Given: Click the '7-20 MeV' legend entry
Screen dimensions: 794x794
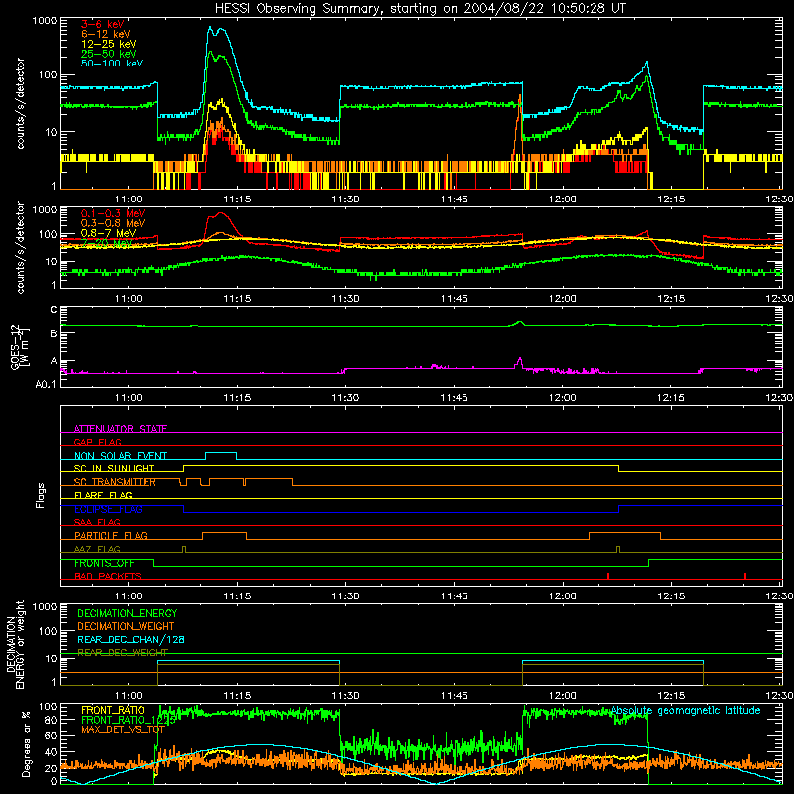Looking at the screenshot, I should pyautogui.click(x=107, y=243).
